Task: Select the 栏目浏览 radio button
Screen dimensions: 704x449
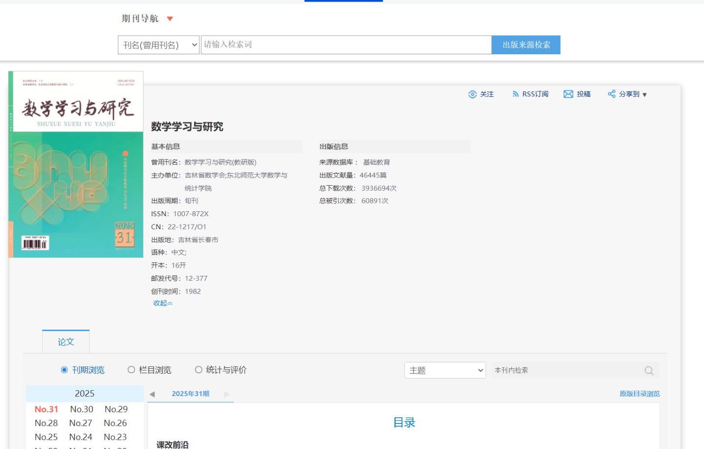Action: tap(131, 370)
